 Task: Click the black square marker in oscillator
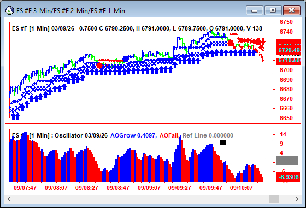click(x=223, y=142)
